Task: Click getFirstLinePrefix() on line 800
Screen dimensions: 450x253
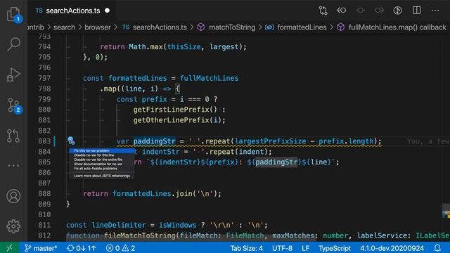Action: [x=175, y=110]
